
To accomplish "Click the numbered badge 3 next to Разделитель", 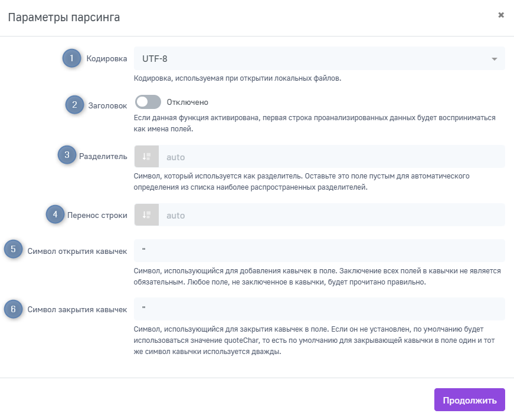I will pyautogui.click(x=67, y=156).
